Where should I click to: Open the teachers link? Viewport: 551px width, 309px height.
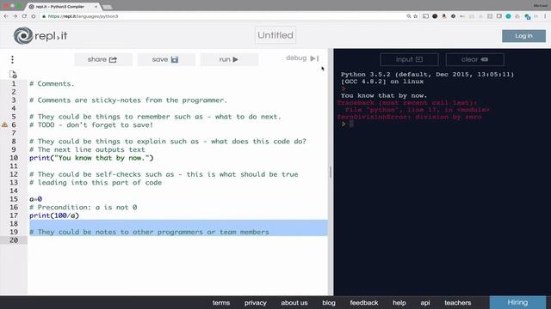pos(457,303)
